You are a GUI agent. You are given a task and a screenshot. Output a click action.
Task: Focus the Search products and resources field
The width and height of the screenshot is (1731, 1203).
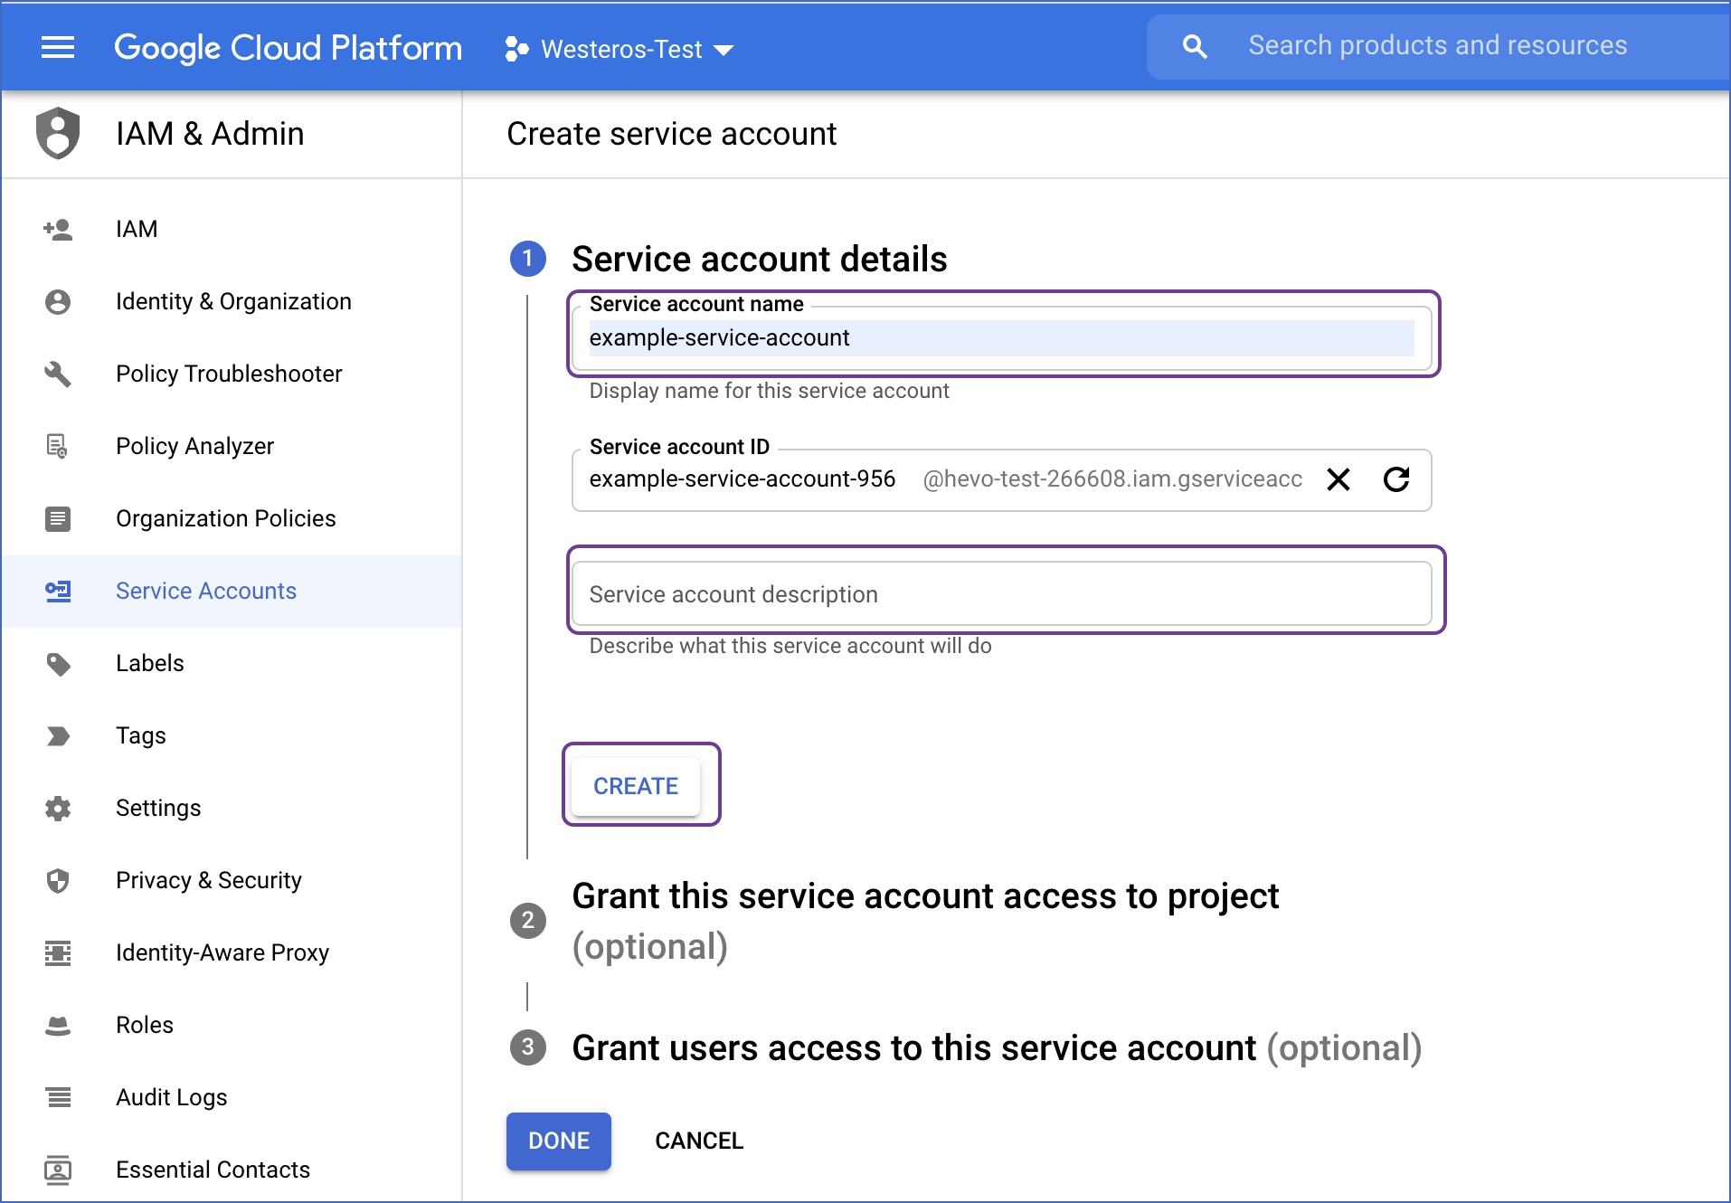pyautogui.click(x=1438, y=45)
